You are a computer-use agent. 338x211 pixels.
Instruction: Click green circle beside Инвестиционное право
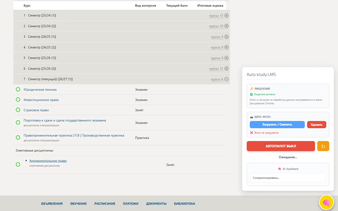[18, 100]
